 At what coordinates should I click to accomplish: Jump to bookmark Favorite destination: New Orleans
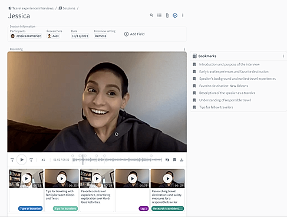[223, 86]
